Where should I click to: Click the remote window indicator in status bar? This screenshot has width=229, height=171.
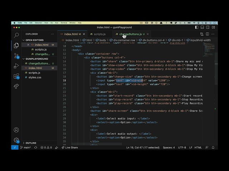pos(15,147)
